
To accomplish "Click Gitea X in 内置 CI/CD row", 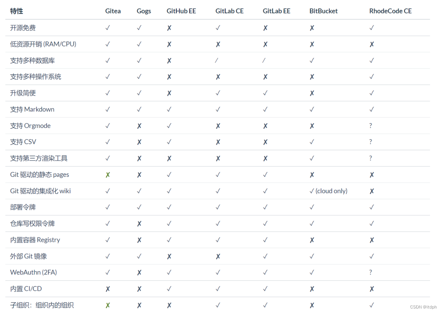I will click(x=107, y=289).
